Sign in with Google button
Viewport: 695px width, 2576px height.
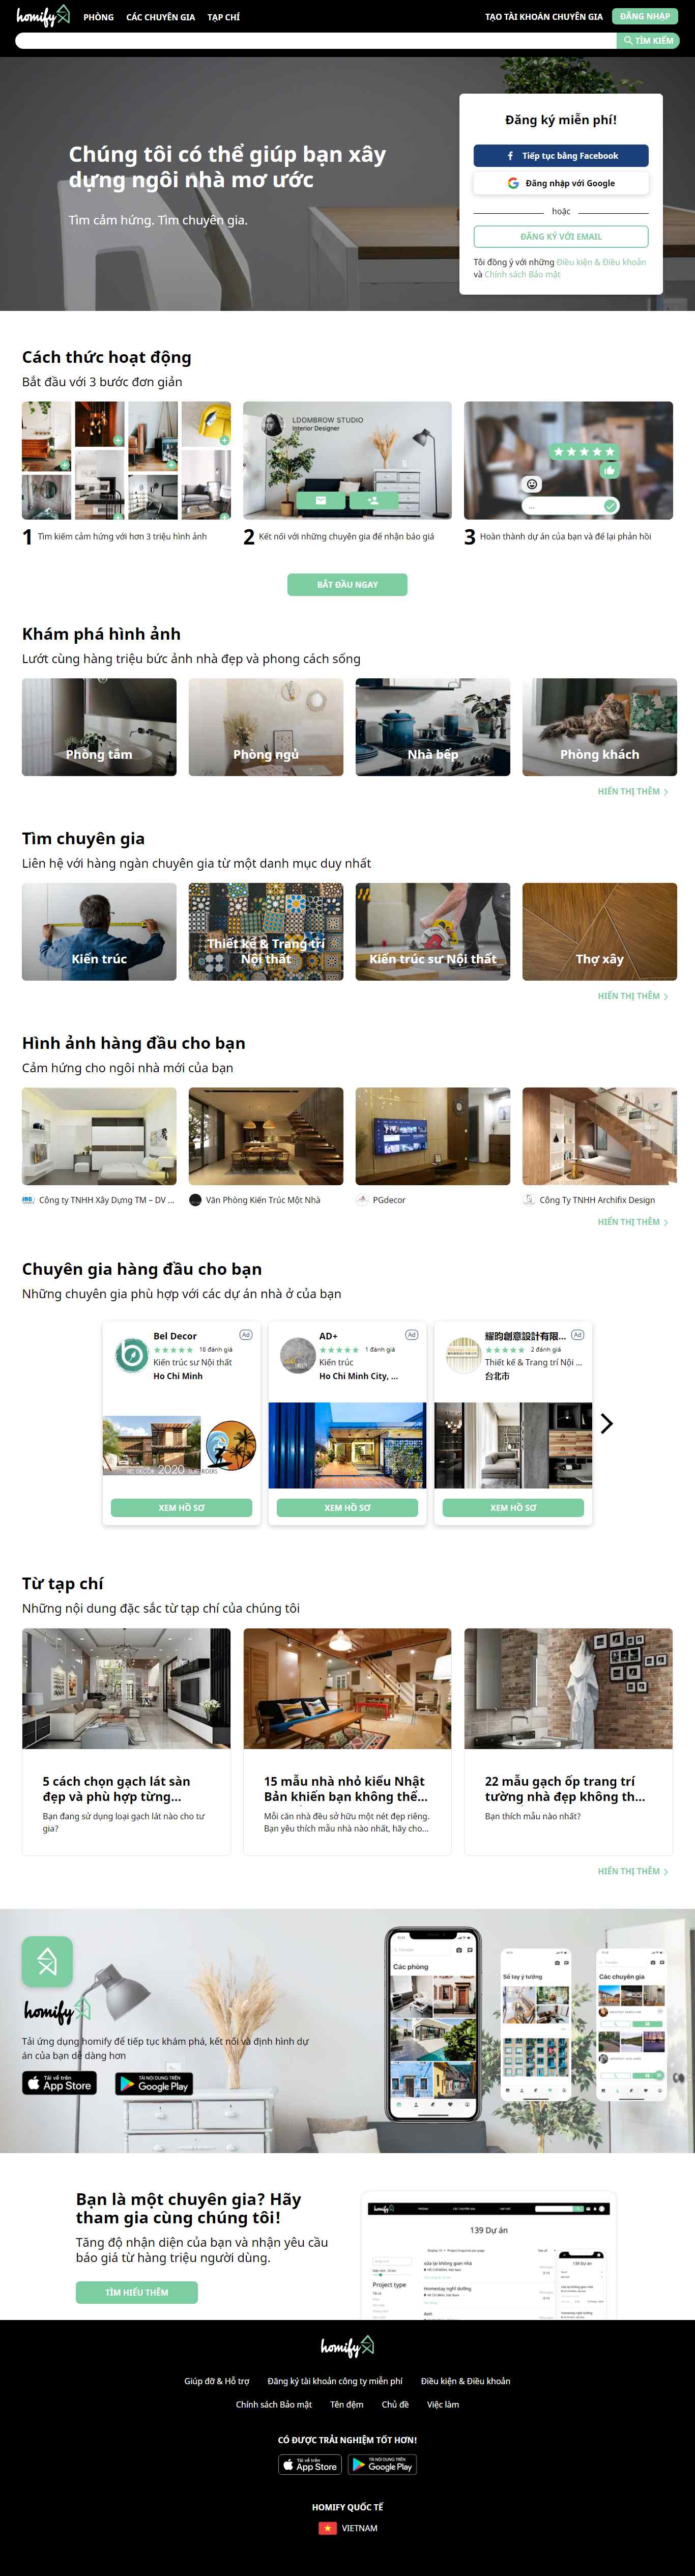(561, 183)
